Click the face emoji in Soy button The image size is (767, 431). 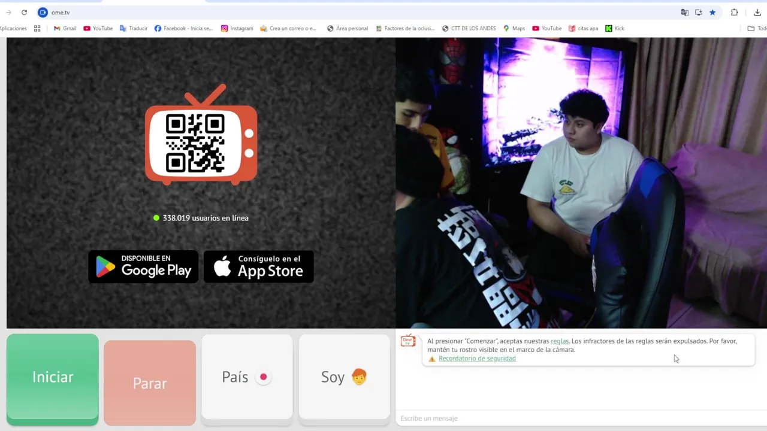pyautogui.click(x=359, y=377)
